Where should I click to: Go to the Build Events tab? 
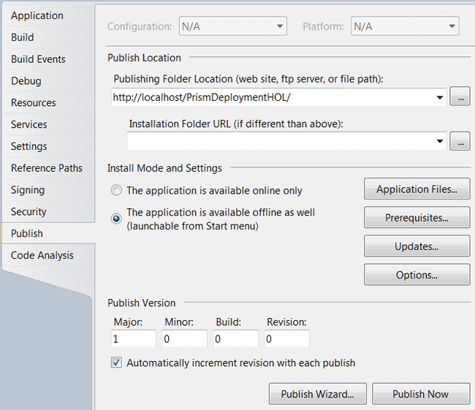pyautogui.click(x=38, y=59)
